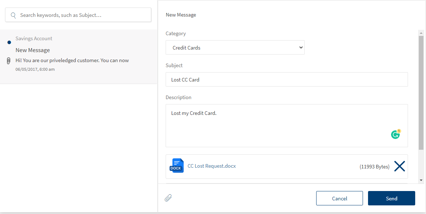The width and height of the screenshot is (426, 214).
Task: Select the New Message title in inbox list
Action: point(33,50)
